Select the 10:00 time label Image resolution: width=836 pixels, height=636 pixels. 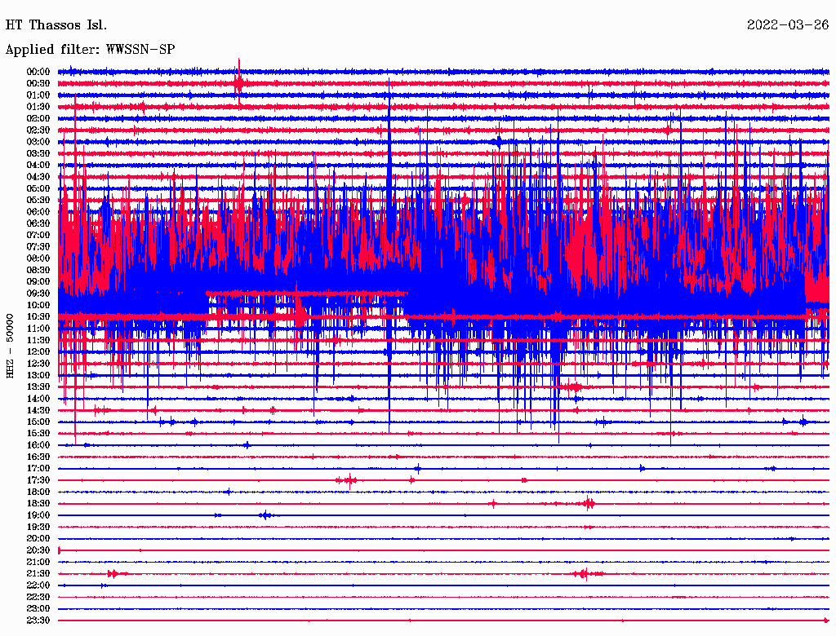point(38,305)
